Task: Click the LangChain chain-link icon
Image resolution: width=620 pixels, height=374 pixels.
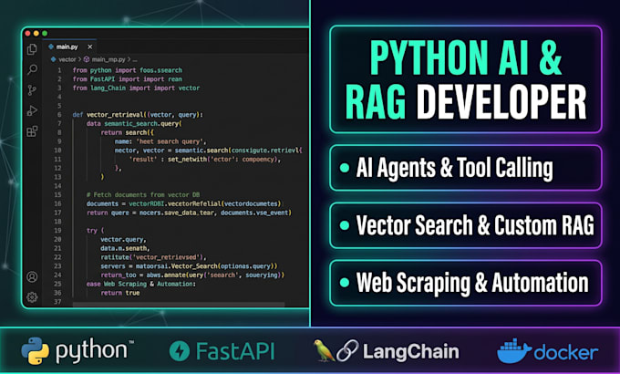Action: tap(347, 350)
